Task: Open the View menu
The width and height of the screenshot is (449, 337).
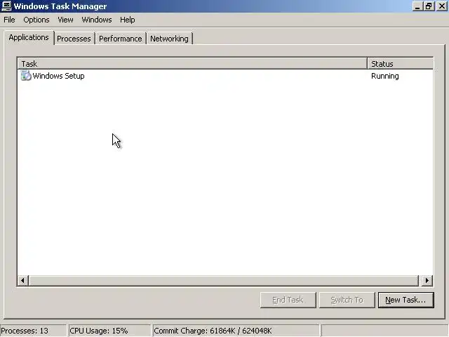Action: pyautogui.click(x=65, y=20)
